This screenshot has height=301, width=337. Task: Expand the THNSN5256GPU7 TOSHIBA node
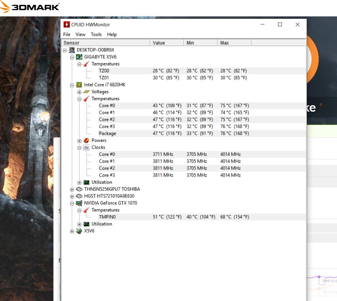click(x=72, y=190)
